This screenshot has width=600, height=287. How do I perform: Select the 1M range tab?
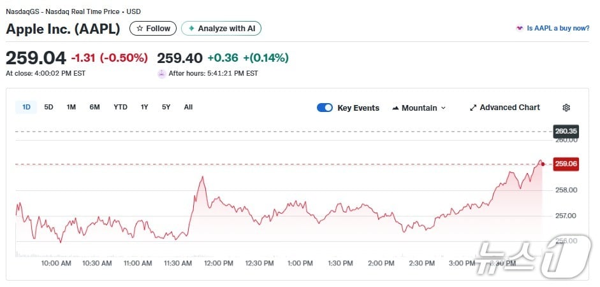tap(71, 107)
